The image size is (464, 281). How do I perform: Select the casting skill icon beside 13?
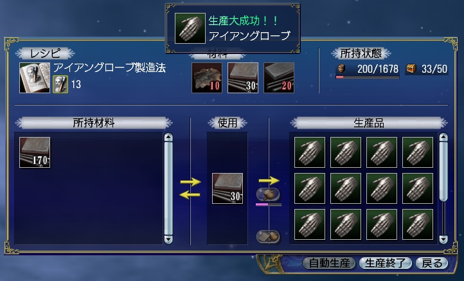click(60, 84)
